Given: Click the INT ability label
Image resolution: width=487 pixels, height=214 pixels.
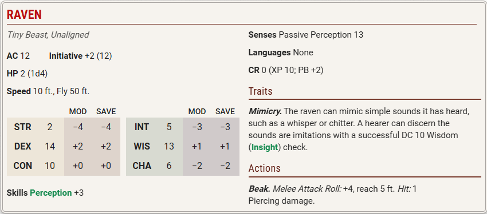Looking at the screenshot, I should [142, 127].
